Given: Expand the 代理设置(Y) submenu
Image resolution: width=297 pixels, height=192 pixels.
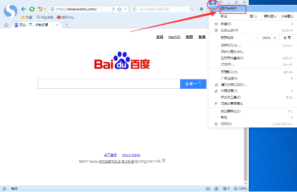Looking at the screenshot, I should 253,91.
